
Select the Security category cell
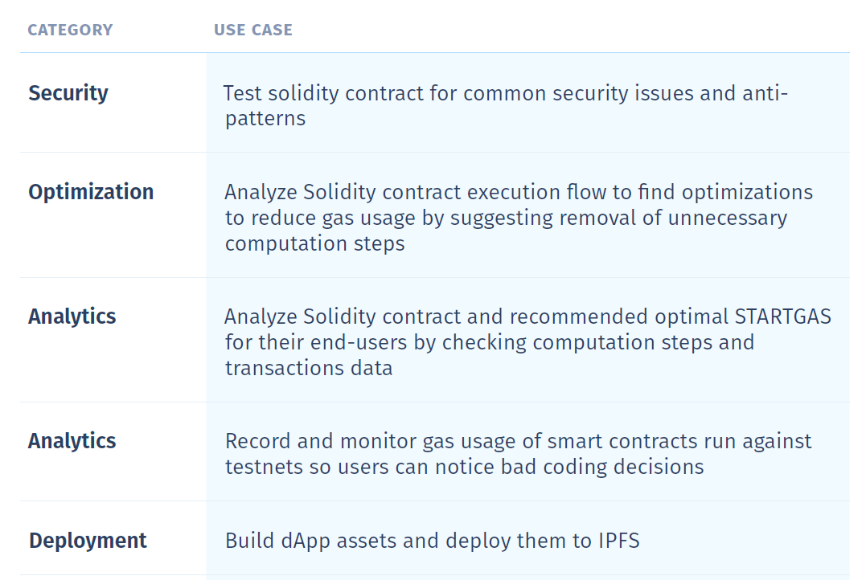click(68, 93)
